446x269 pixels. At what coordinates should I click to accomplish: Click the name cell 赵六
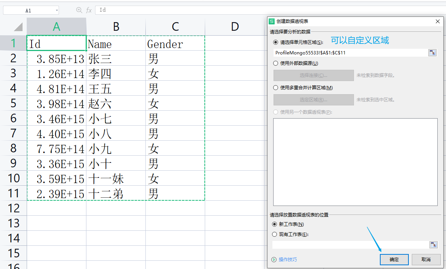116,103
